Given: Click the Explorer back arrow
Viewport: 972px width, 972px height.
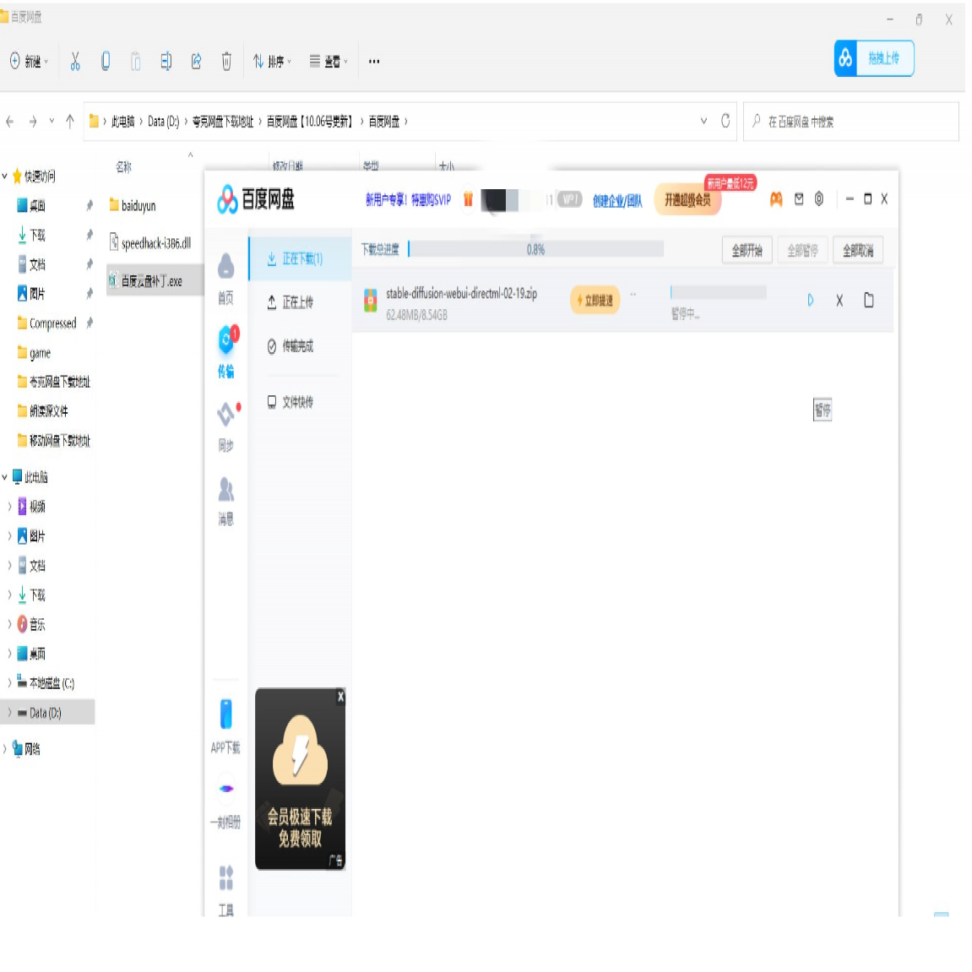Looking at the screenshot, I should pos(10,122).
